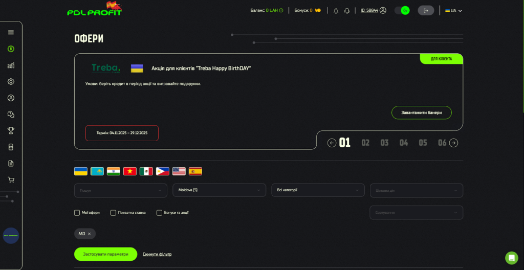The image size is (524, 270).
Task: Open the chat widget in the bottom corner
Action: coord(511,257)
